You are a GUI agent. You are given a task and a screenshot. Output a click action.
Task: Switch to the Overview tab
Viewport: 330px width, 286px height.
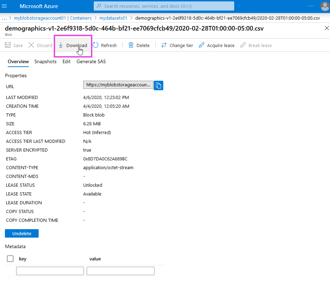pos(18,61)
